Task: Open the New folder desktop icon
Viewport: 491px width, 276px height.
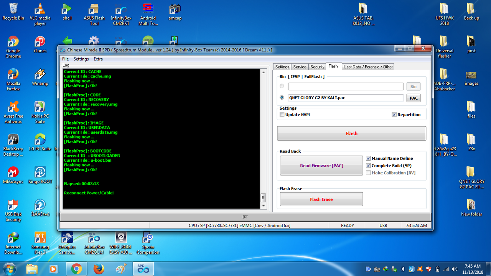Action: [x=471, y=207]
